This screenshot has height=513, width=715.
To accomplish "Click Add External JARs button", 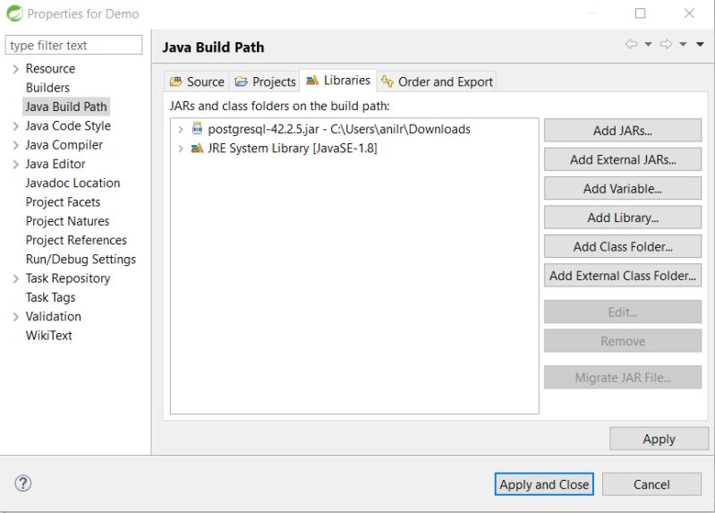I will pyautogui.click(x=623, y=159).
